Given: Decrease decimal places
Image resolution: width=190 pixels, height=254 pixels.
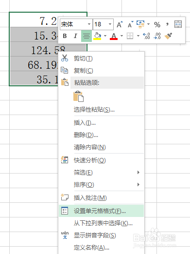Looking at the screenshot, I should coord(157,36).
